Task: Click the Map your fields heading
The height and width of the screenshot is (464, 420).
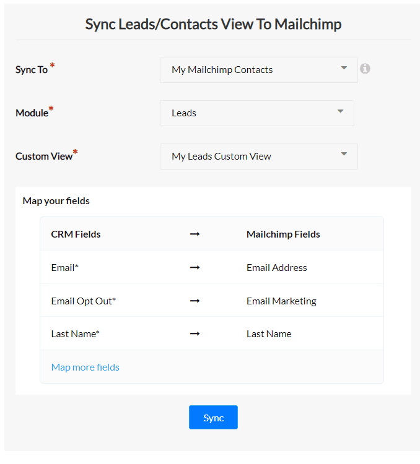Action: [56, 201]
